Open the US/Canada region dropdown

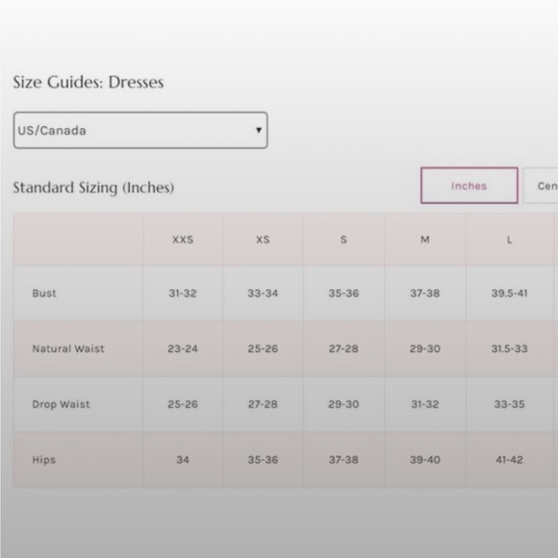click(140, 130)
